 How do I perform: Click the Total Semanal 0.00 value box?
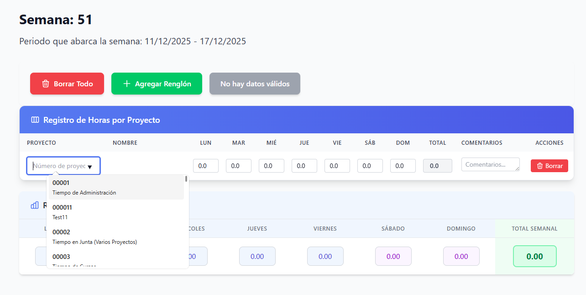(x=534, y=256)
